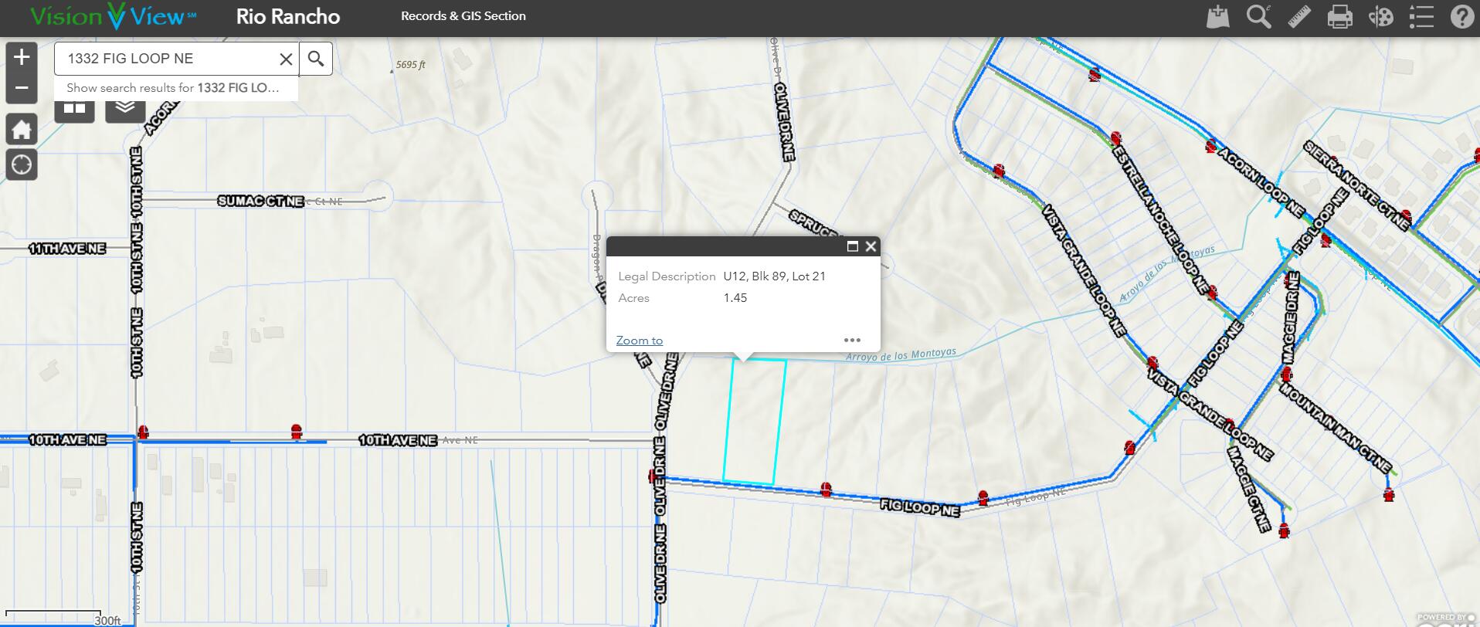Viewport: 1480px width, 627px height.
Task: Select the 'Show search results for' suggestion
Action: pos(176,88)
